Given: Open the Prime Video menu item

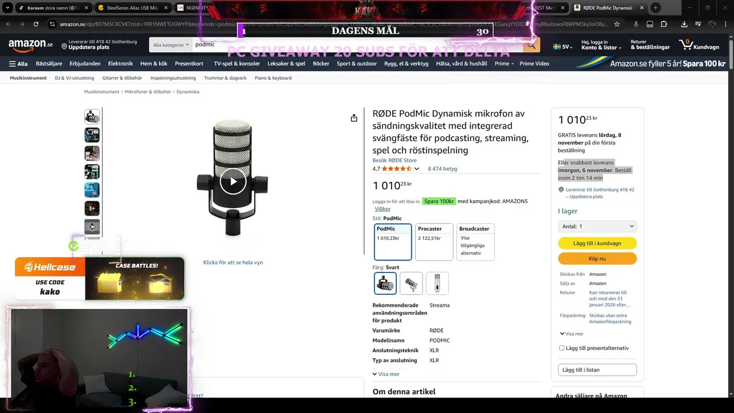Looking at the screenshot, I should click(534, 64).
